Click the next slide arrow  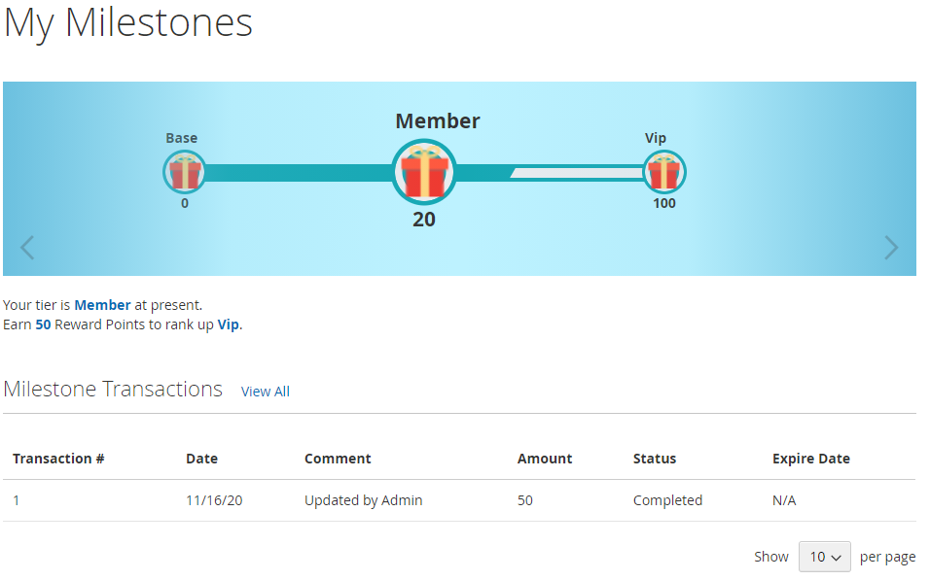click(x=891, y=248)
